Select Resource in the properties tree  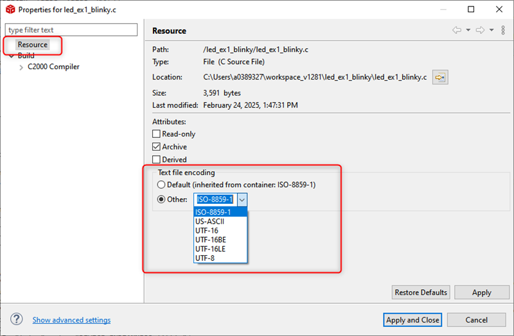pos(33,44)
